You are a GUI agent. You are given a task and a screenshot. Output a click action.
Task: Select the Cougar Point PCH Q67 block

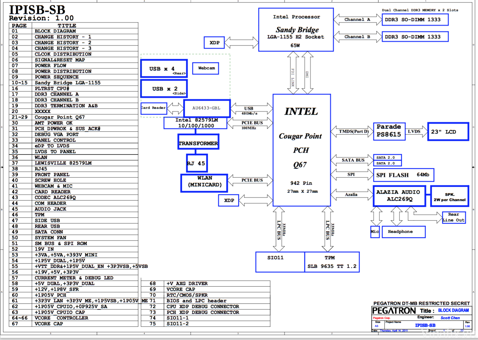(x=302, y=150)
